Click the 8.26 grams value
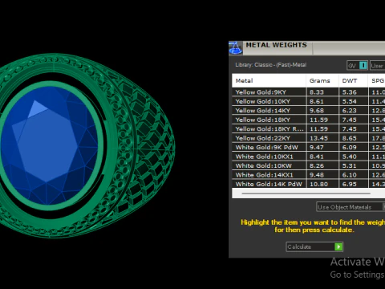Viewport: 385px width, 289px height. [317, 165]
